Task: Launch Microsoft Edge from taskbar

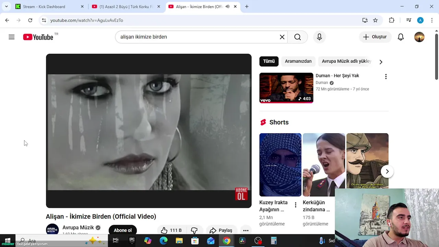Action: tap(163, 240)
